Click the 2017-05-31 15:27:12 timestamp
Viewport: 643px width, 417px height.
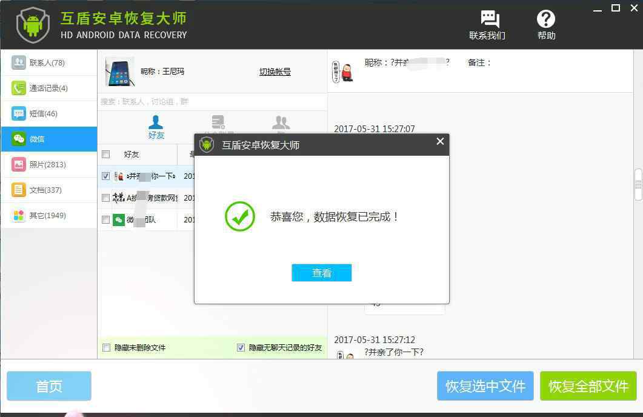pyautogui.click(x=375, y=339)
